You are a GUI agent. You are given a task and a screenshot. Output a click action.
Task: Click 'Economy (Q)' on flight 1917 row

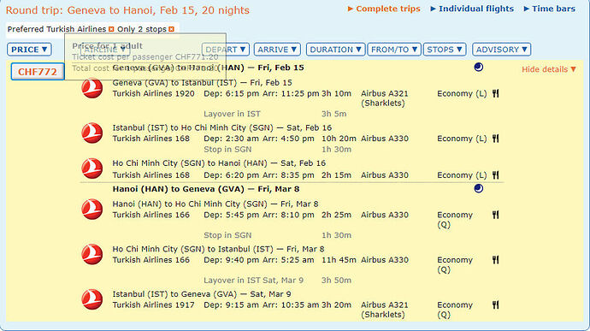click(x=455, y=310)
